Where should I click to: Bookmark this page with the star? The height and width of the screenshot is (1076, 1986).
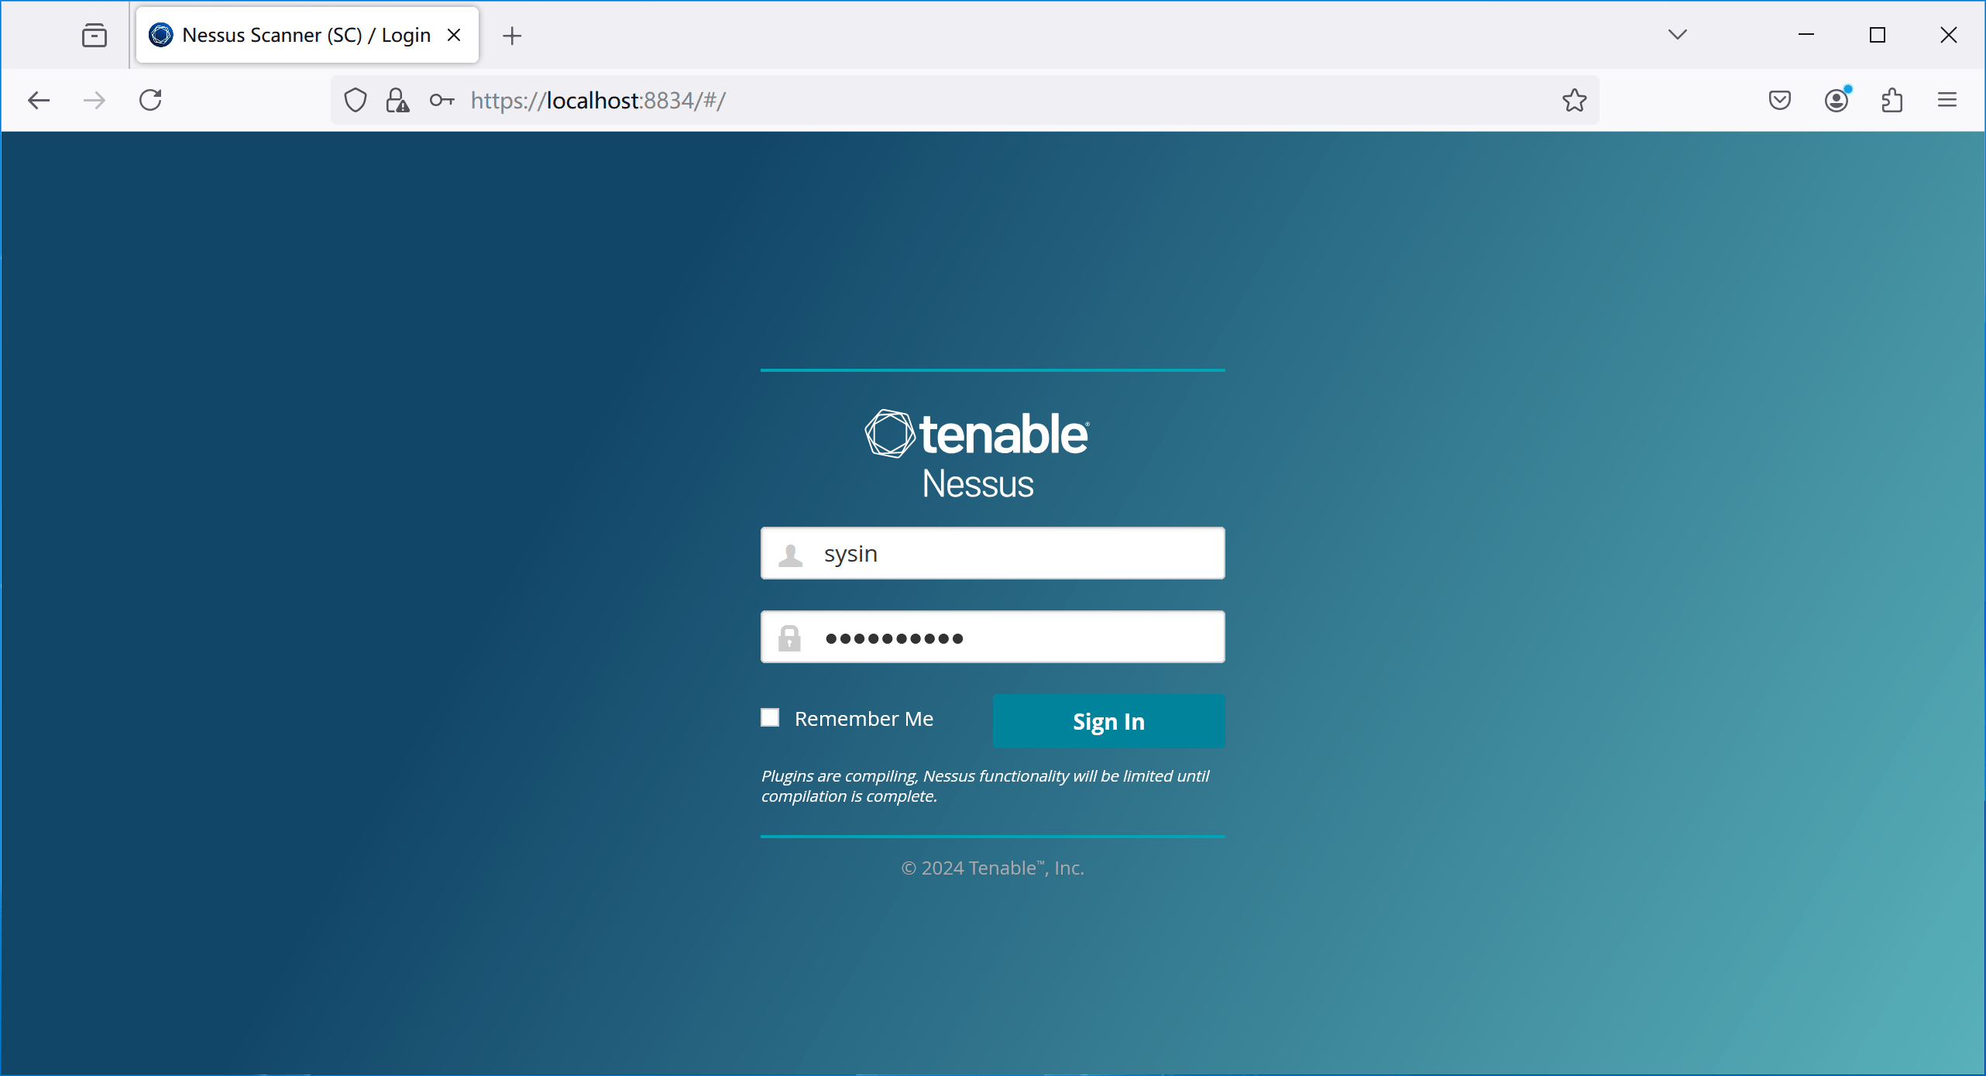(1574, 100)
